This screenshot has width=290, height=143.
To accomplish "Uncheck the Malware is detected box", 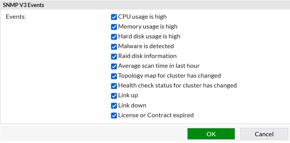I will click(x=114, y=46).
